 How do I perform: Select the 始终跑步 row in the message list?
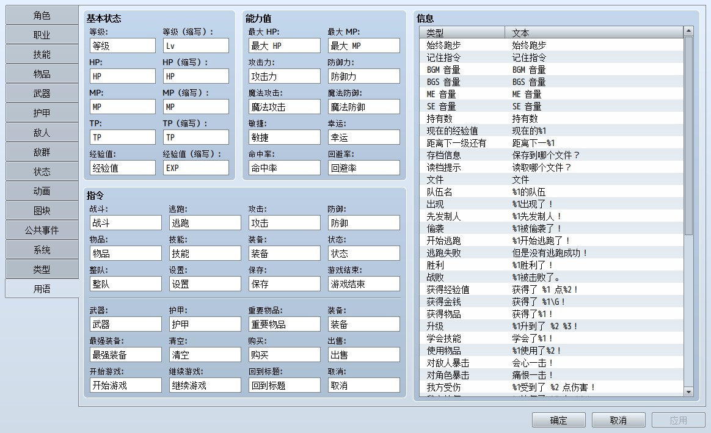[552, 45]
